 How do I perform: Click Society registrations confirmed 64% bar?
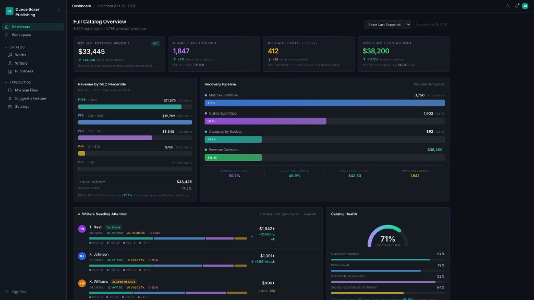coord(387,293)
